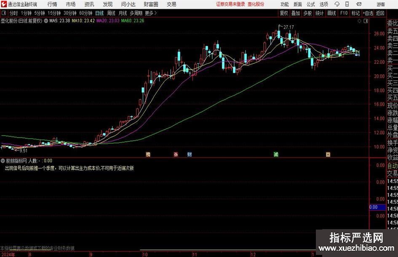Open the 功能 menu
Viewport: 398px width, 257px height.
point(285,4)
